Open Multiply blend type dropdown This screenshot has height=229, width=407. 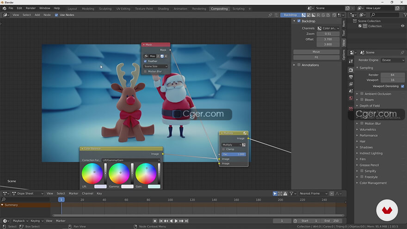pos(231,145)
